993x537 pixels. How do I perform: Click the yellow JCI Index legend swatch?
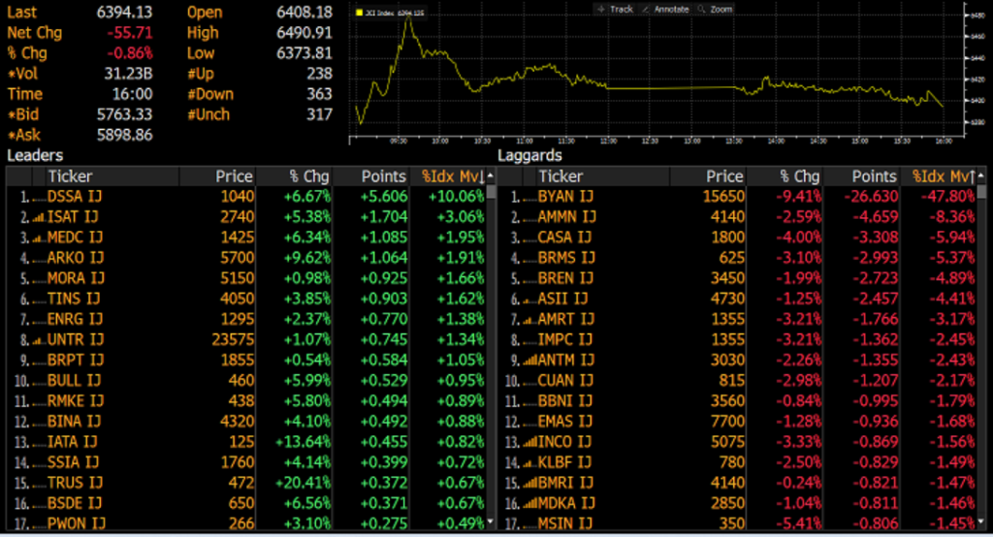(360, 13)
